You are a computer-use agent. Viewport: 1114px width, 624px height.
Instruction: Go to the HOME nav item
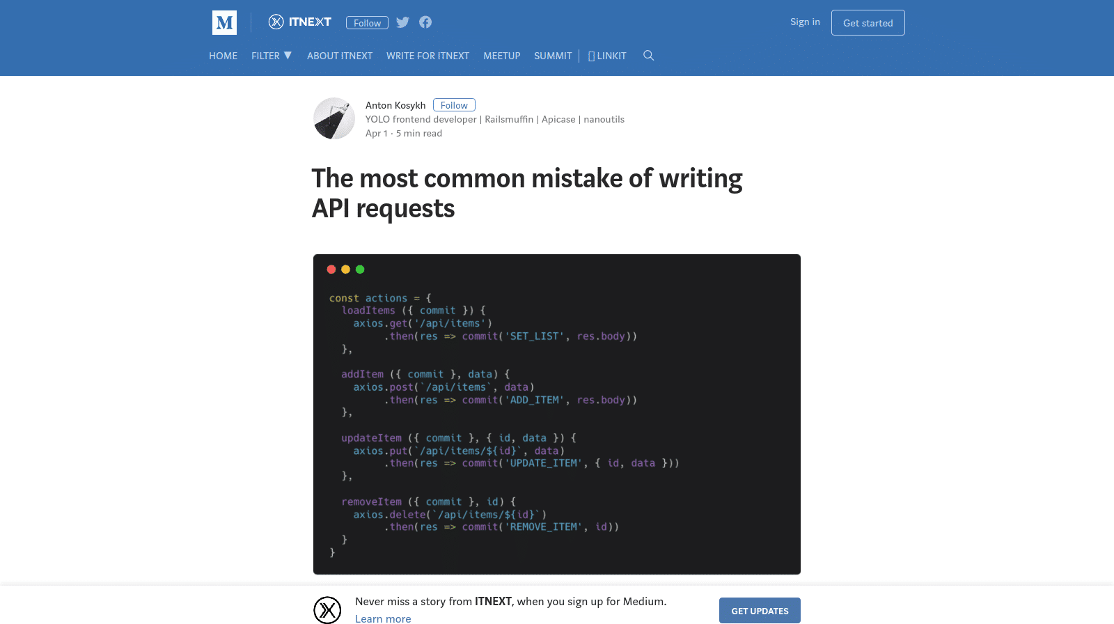223,56
